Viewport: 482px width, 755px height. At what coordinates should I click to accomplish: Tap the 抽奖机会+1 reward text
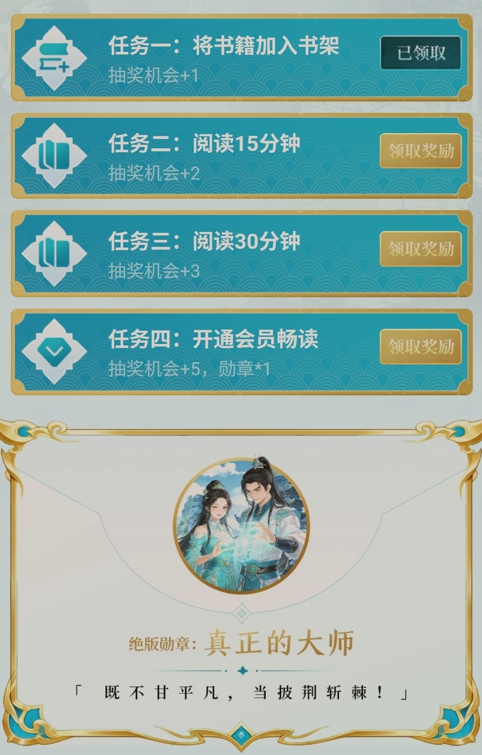153,75
